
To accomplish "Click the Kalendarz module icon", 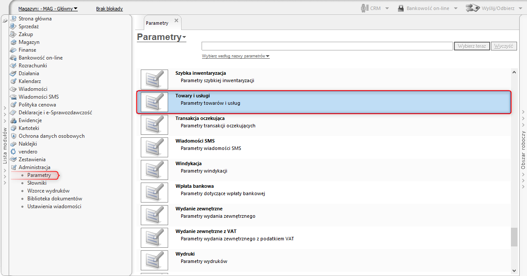I will [x=13, y=81].
